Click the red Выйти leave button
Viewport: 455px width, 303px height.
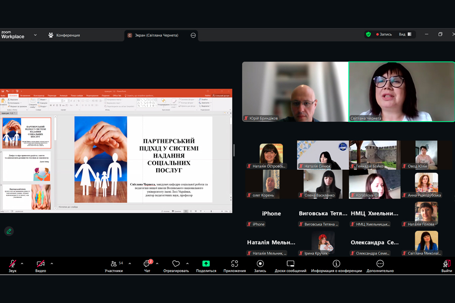point(446,266)
